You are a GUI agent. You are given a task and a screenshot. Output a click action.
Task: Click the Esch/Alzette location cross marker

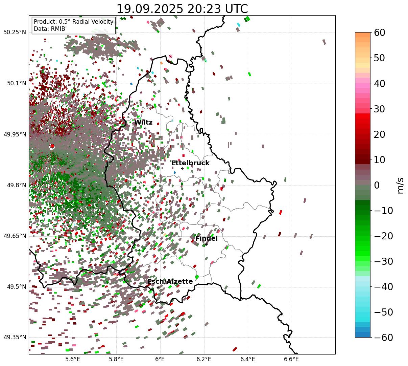click(x=158, y=287)
